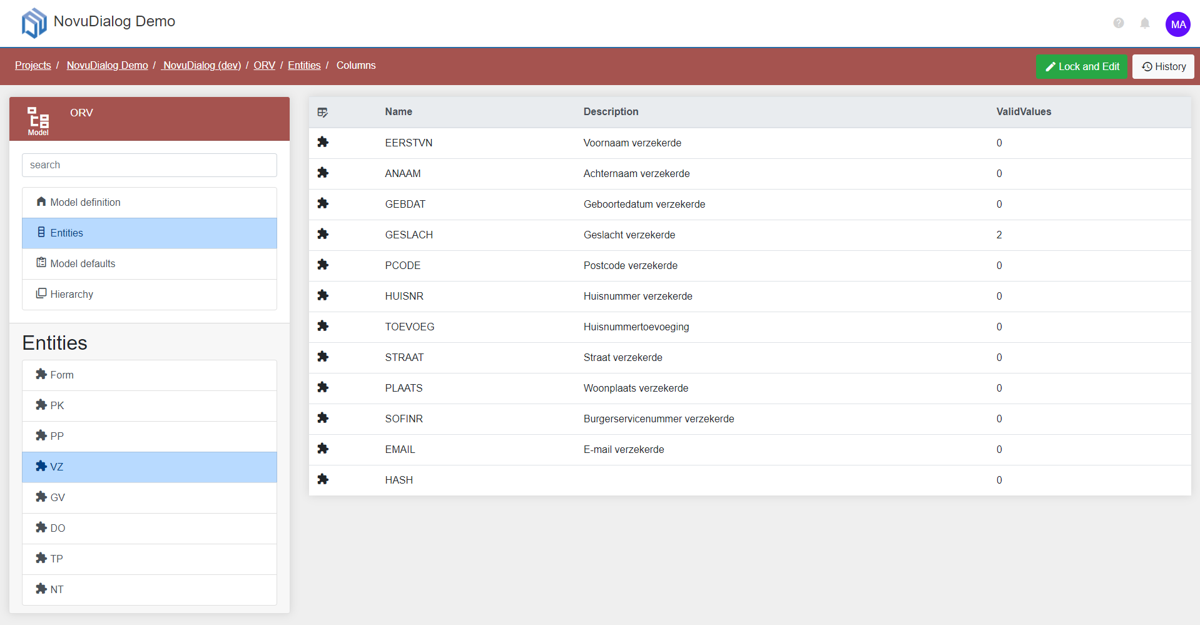Open Model defaults in sidebar menu
Image resolution: width=1200 pixels, height=625 pixels.
(150, 264)
